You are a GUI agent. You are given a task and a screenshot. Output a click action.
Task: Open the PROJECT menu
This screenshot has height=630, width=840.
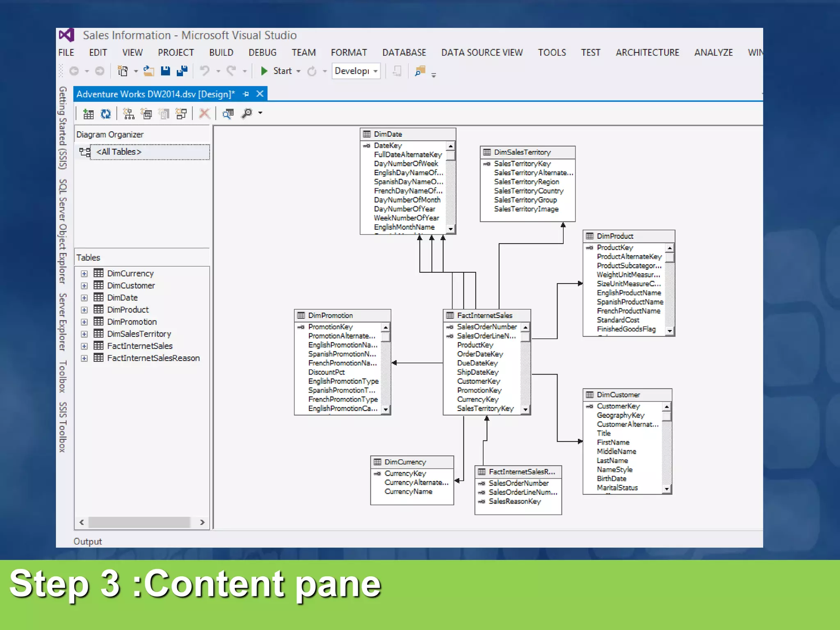click(176, 52)
